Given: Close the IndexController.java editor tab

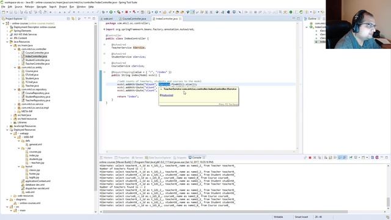Looking at the screenshot, I should (x=180, y=19).
